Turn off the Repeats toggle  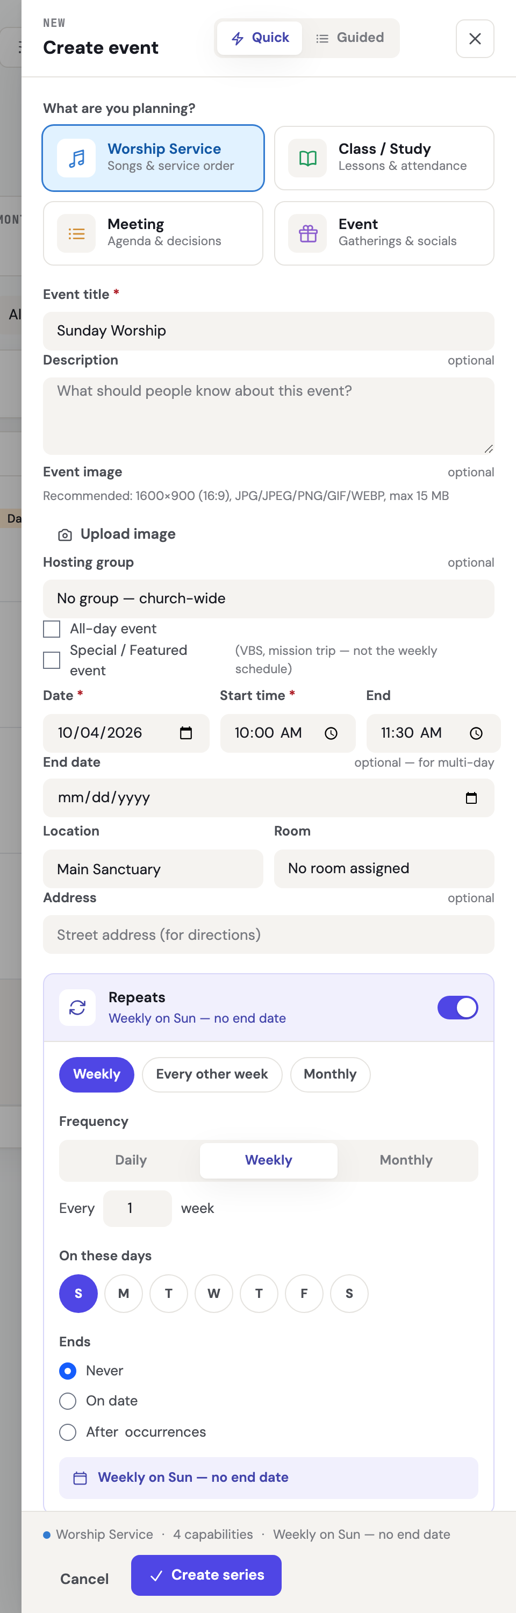(458, 1008)
